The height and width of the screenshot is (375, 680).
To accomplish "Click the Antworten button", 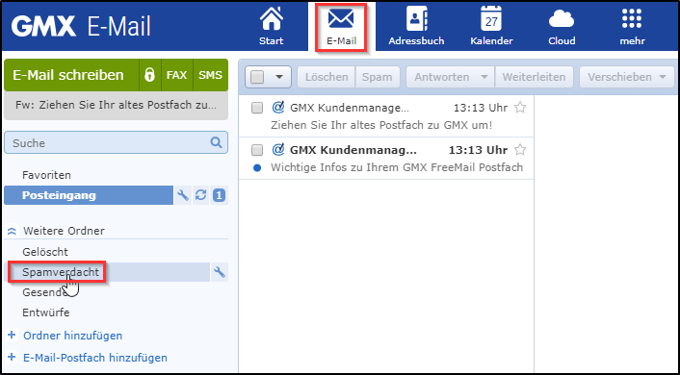I will tap(441, 77).
